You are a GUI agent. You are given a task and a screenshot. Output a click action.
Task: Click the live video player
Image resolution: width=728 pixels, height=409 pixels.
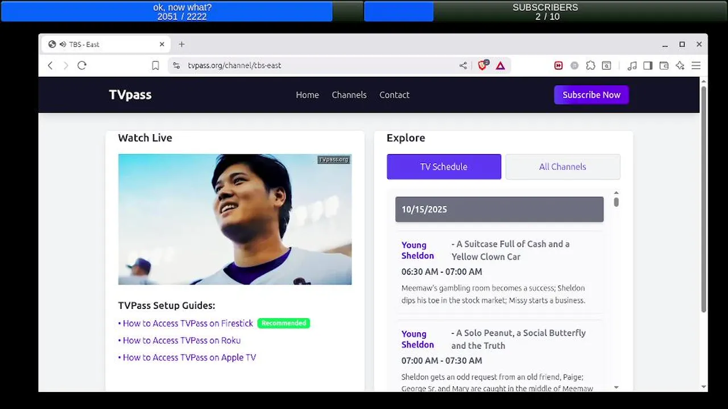point(235,219)
